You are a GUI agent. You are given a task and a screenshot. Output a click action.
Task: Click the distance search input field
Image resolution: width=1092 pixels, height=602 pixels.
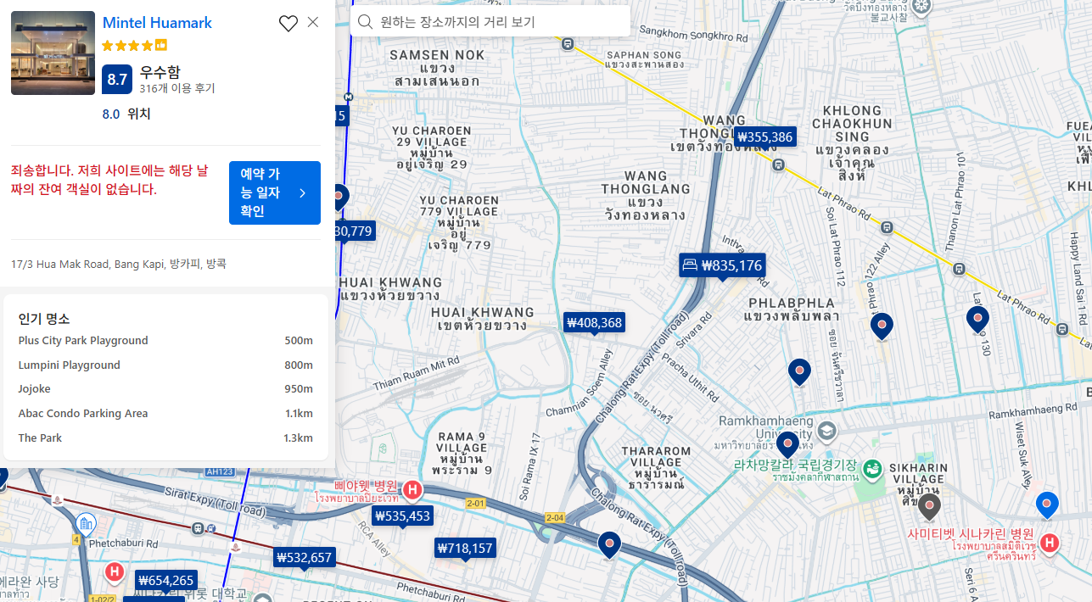[501, 22]
